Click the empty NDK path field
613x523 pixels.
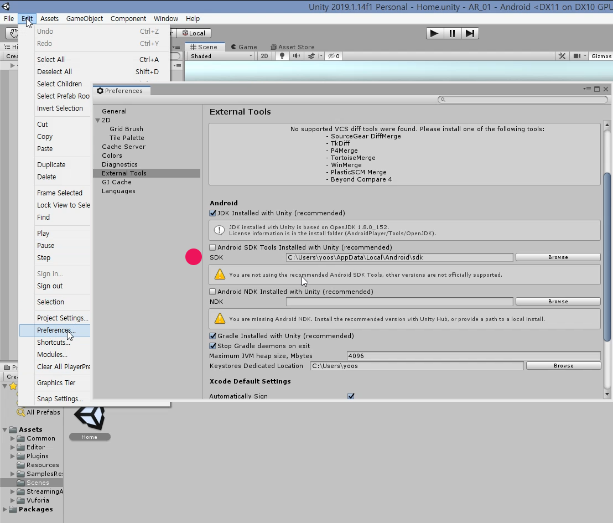399,301
